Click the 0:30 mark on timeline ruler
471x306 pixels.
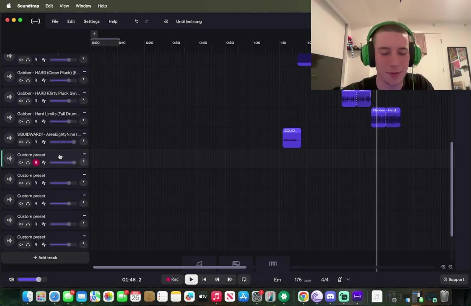[176, 42]
